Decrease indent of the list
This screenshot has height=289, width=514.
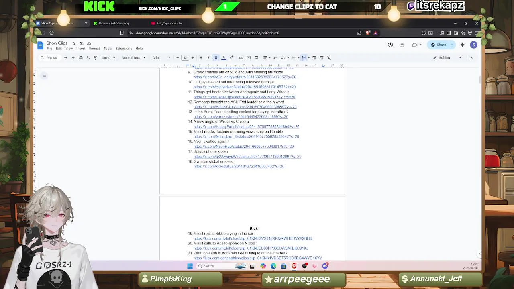pyautogui.click(x=314, y=58)
